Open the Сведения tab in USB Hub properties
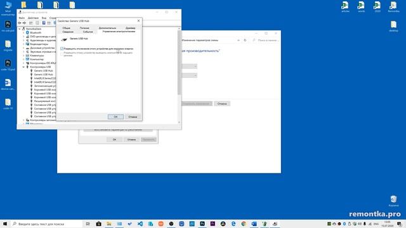Image resolution: width=406 pixels, height=228 pixels. click(68, 32)
